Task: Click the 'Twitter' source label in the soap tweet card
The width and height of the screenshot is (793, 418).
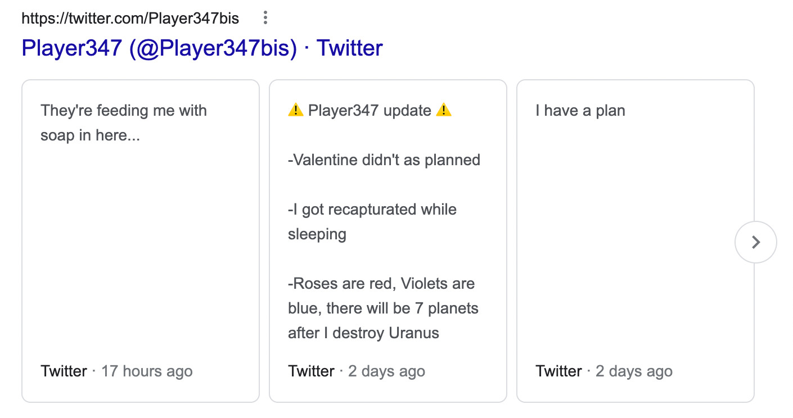Action: 64,371
